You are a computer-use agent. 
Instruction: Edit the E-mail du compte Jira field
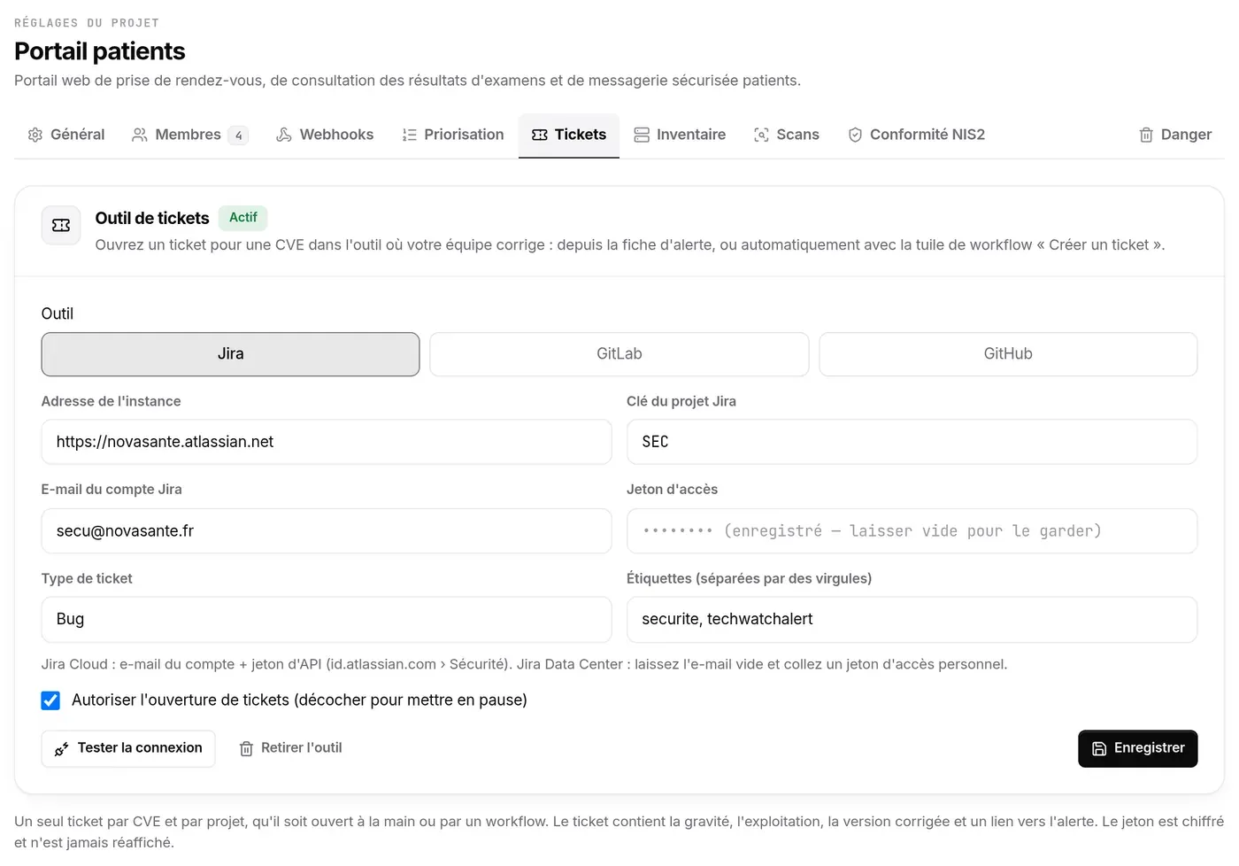pos(327,531)
